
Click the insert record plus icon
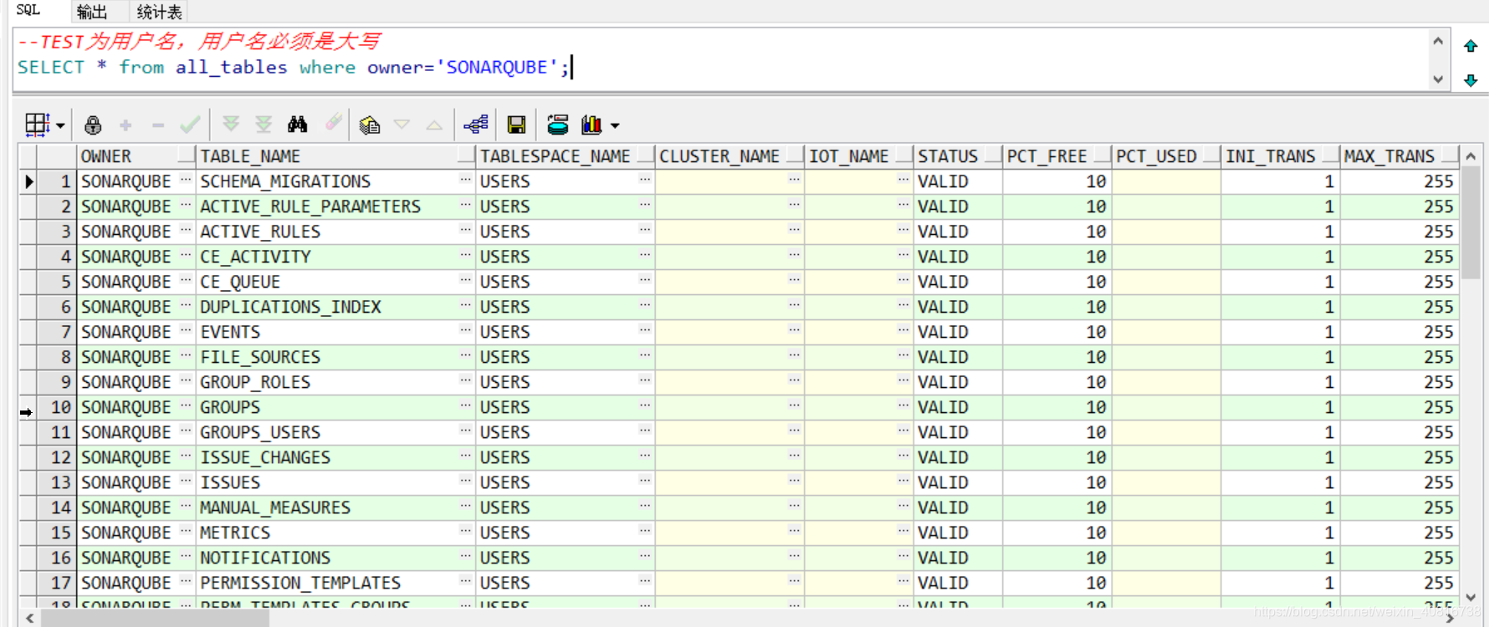pos(125,125)
